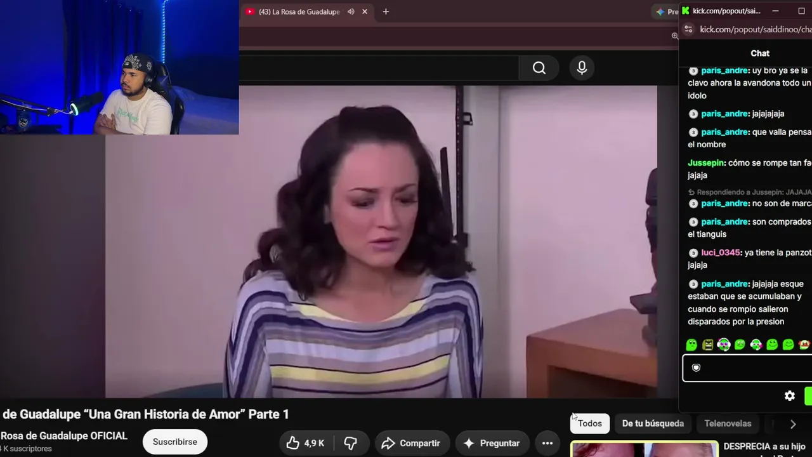The height and width of the screenshot is (457, 812).
Task: Click the YouTube search text field
Action: point(378,68)
